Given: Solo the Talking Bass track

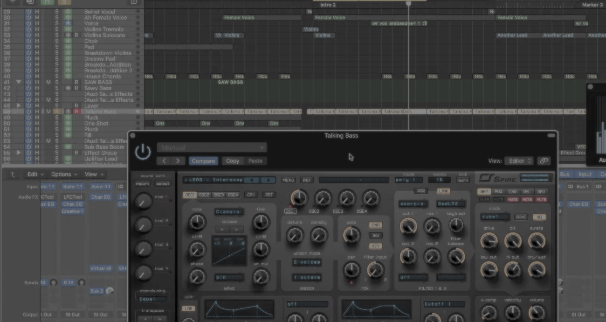Looking at the screenshot, I should coord(57,112).
